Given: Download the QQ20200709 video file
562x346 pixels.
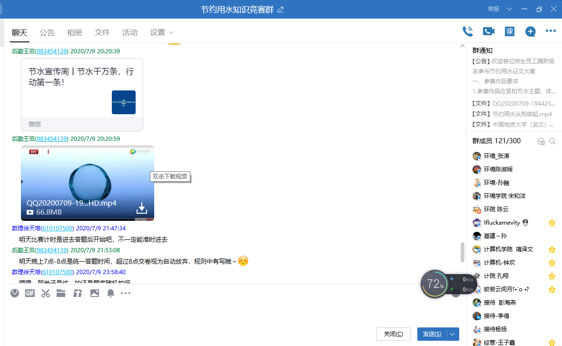Looking at the screenshot, I should pos(141,208).
